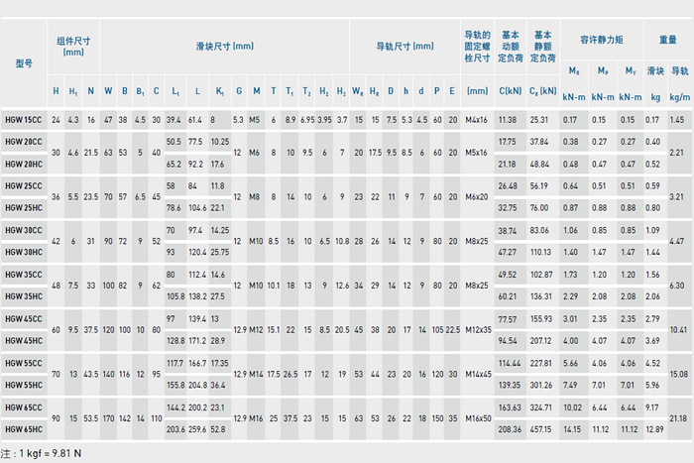The height and width of the screenshot is (463, 694).
Task: Select static load value 457.15
Action: coord(541,429)
